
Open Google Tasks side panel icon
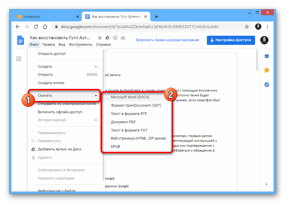[267, 85]
